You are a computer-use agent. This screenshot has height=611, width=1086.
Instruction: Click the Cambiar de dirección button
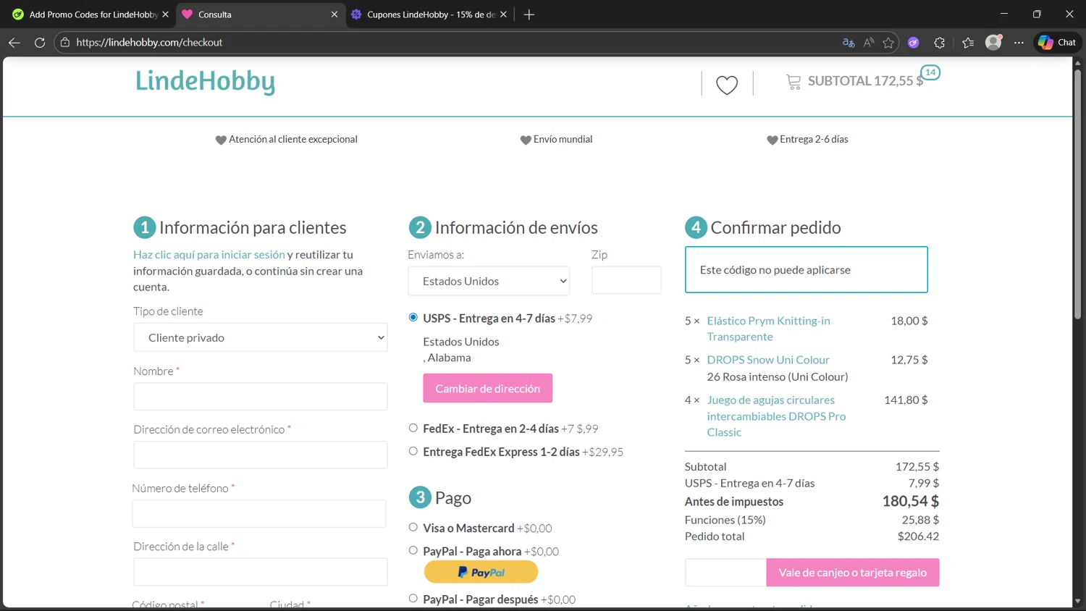click(487, 388)
